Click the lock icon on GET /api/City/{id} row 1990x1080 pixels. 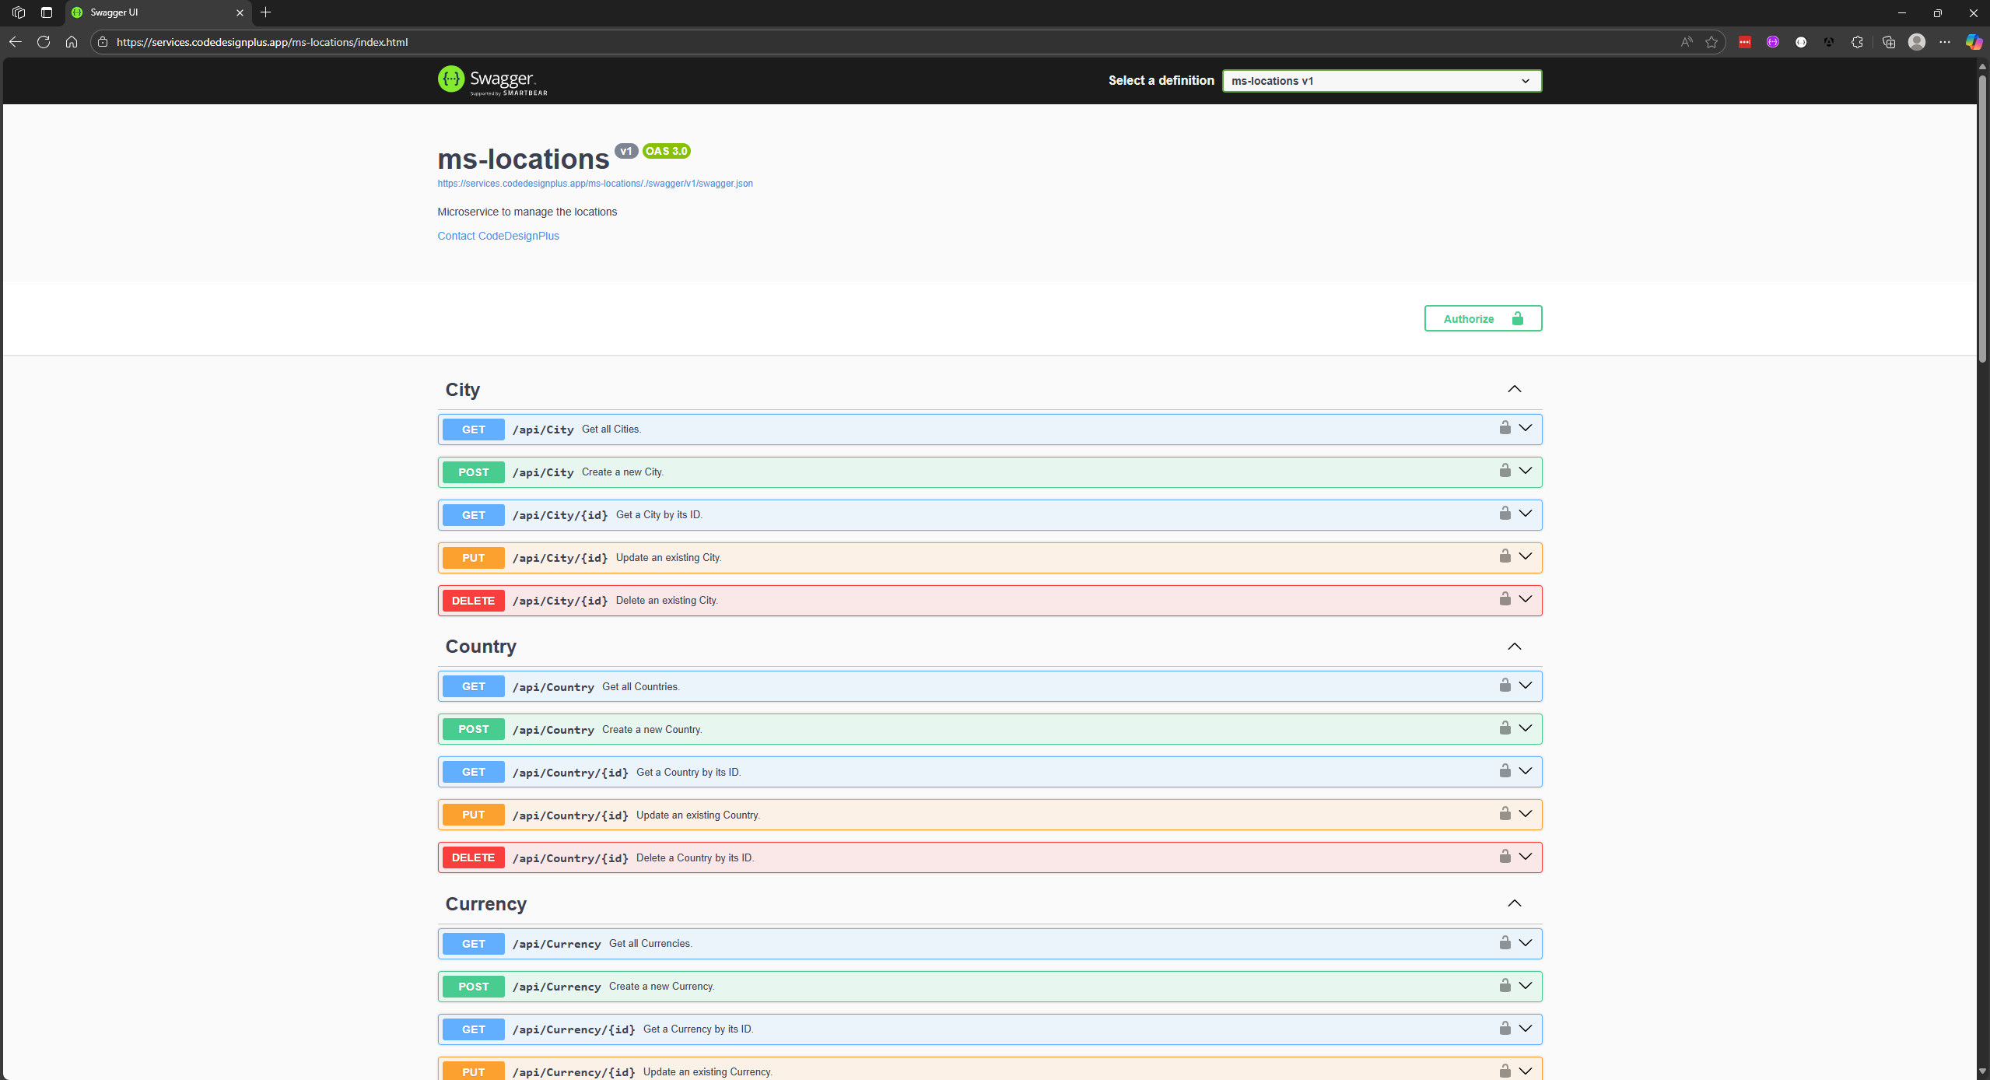(1505, 514)
